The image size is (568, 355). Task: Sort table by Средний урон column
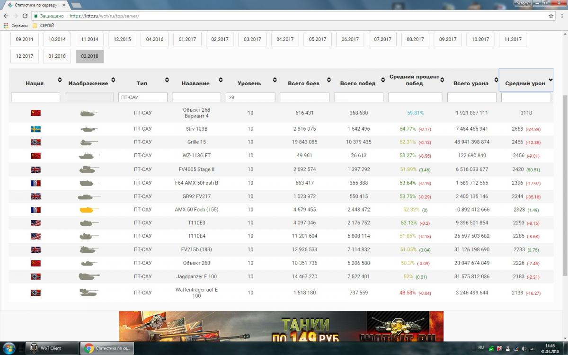tap(525, 83)
